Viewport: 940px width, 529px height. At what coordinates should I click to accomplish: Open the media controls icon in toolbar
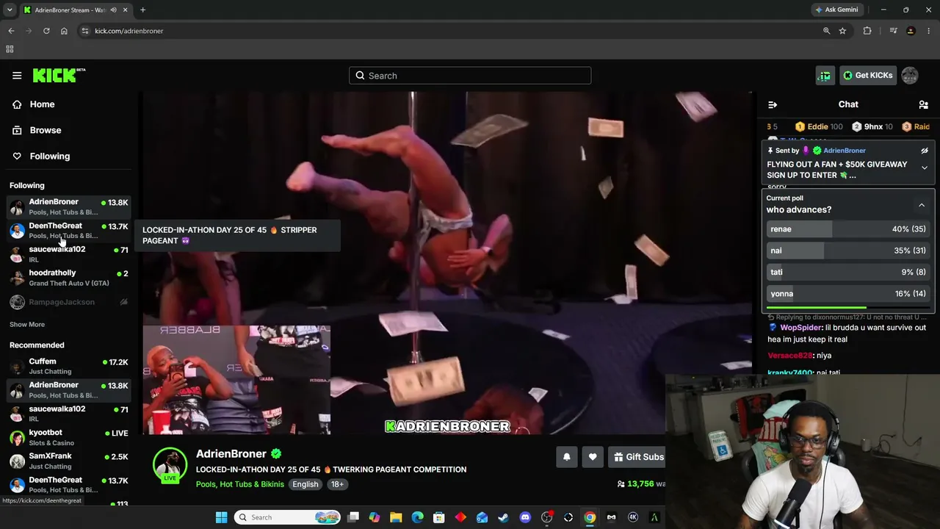tap(893, 31)
